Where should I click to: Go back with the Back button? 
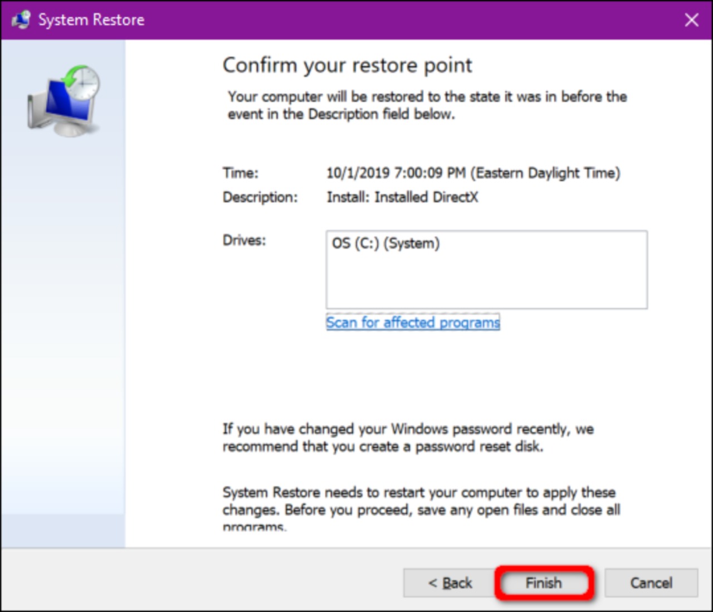click(450, 583)
